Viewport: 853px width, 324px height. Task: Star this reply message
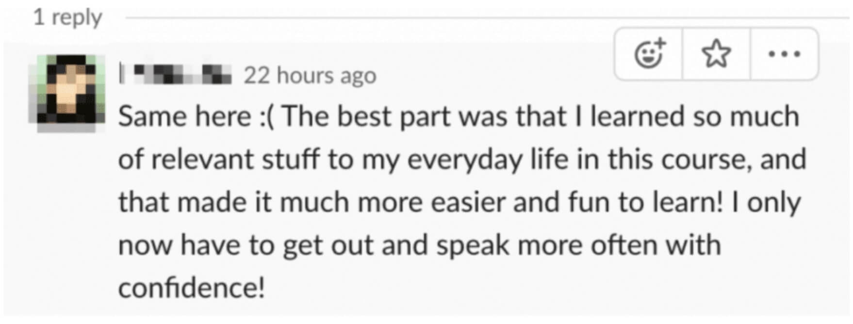[x=716, y=53]
